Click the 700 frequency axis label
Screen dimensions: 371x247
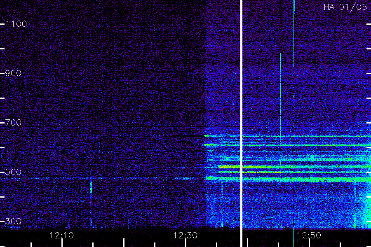tap(13, 123)
